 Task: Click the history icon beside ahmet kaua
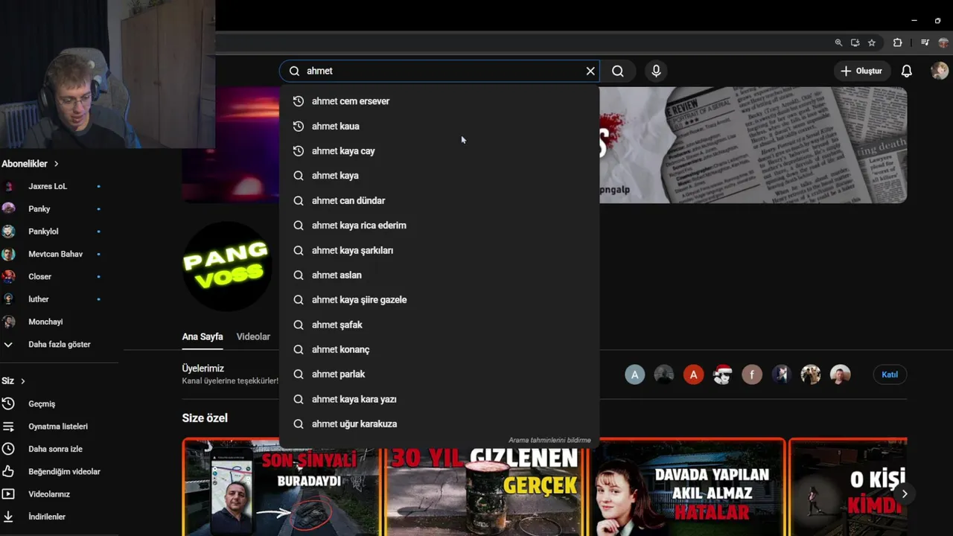coord(299,126)
